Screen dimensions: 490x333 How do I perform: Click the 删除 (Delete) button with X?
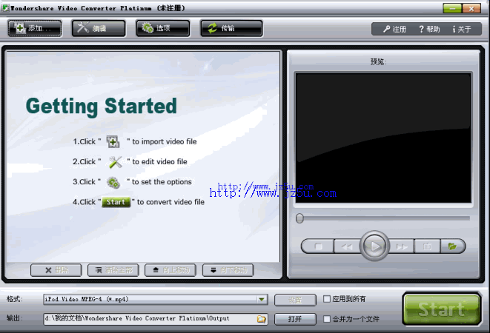coord(56,270)
